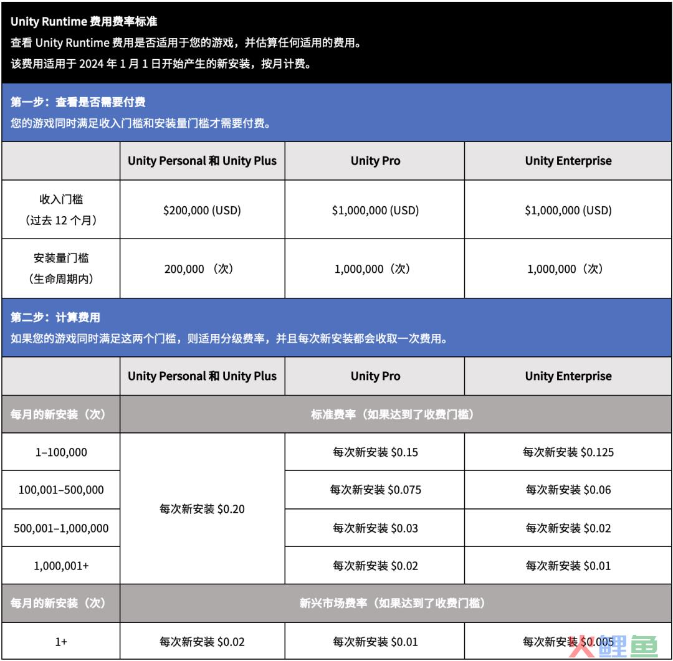Click "Unity Enterprise" header in step one table
Image resolution: width=673 pixels, height=661 pixels.
568,161
